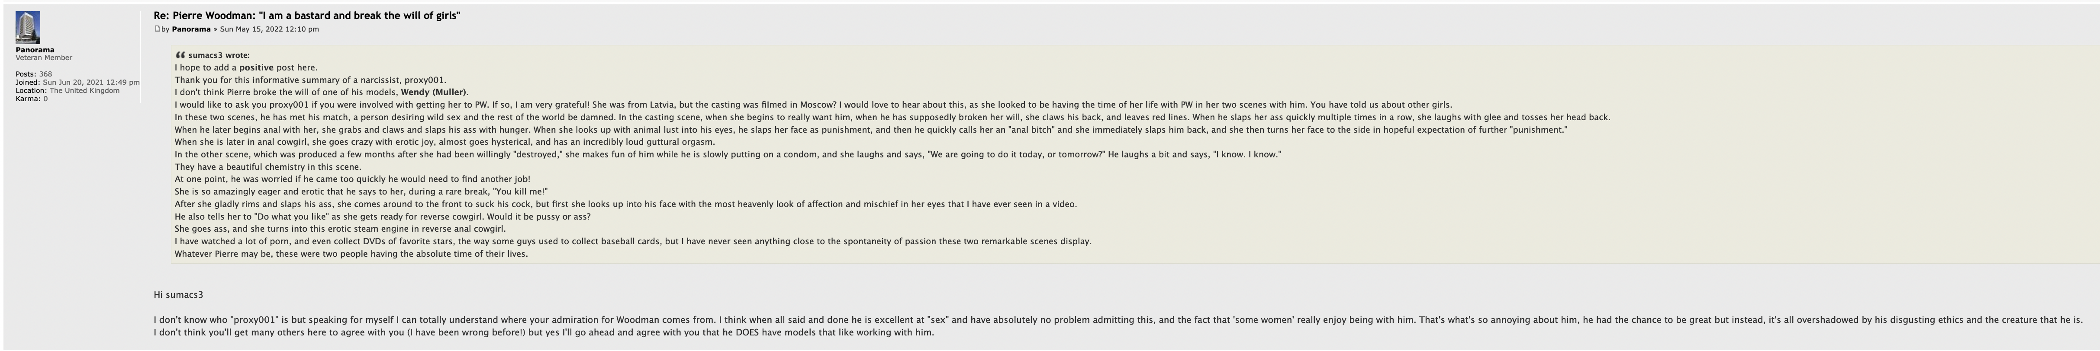Click the post count number 368
The height and width of the screenshot is (351, 2100).
pyautogui.click(x=45, y=74)
